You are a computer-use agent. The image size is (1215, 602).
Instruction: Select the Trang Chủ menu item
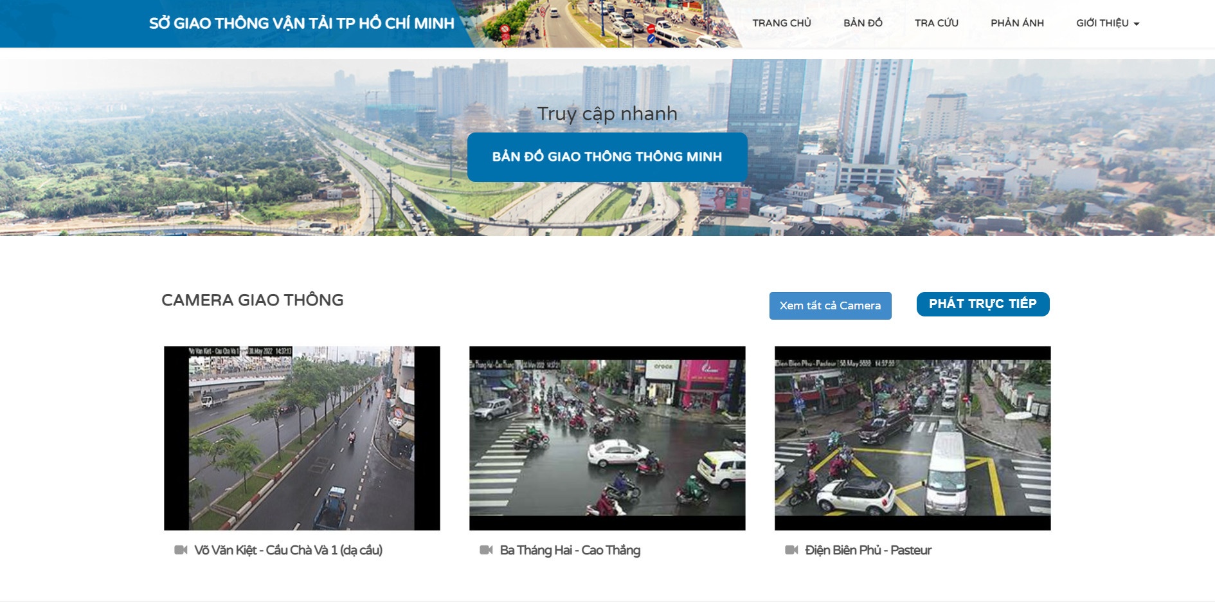click(x=782, y=23)
